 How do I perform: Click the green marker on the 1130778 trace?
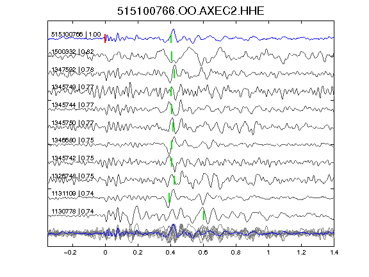[204, 215]
